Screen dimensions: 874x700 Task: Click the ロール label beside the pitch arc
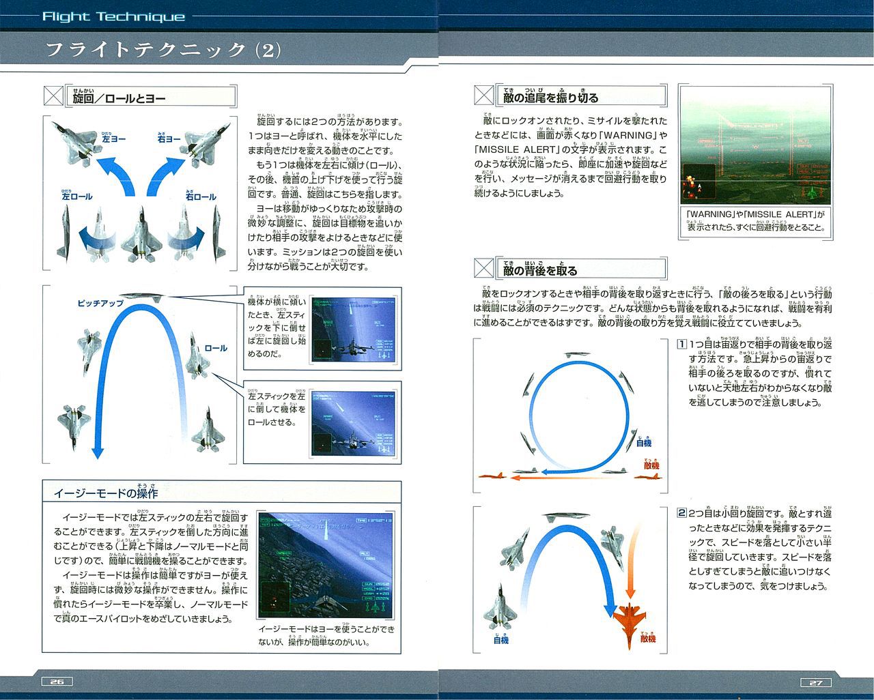click(216, 348)
